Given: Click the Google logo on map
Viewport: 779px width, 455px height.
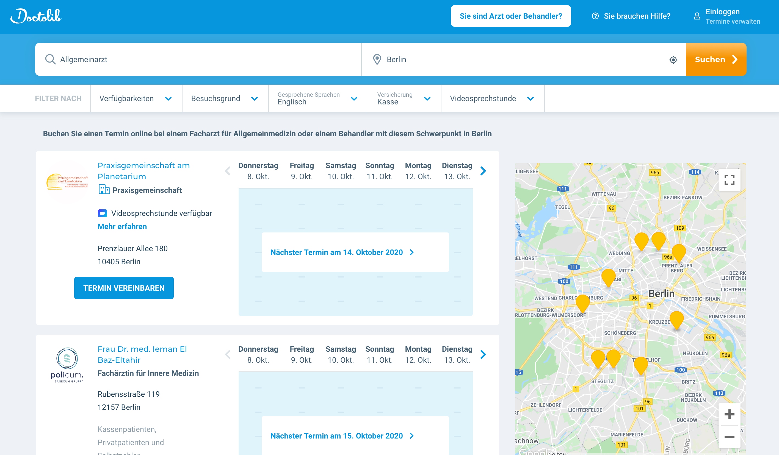Looking at the screenshot, I should coord(534,452).
